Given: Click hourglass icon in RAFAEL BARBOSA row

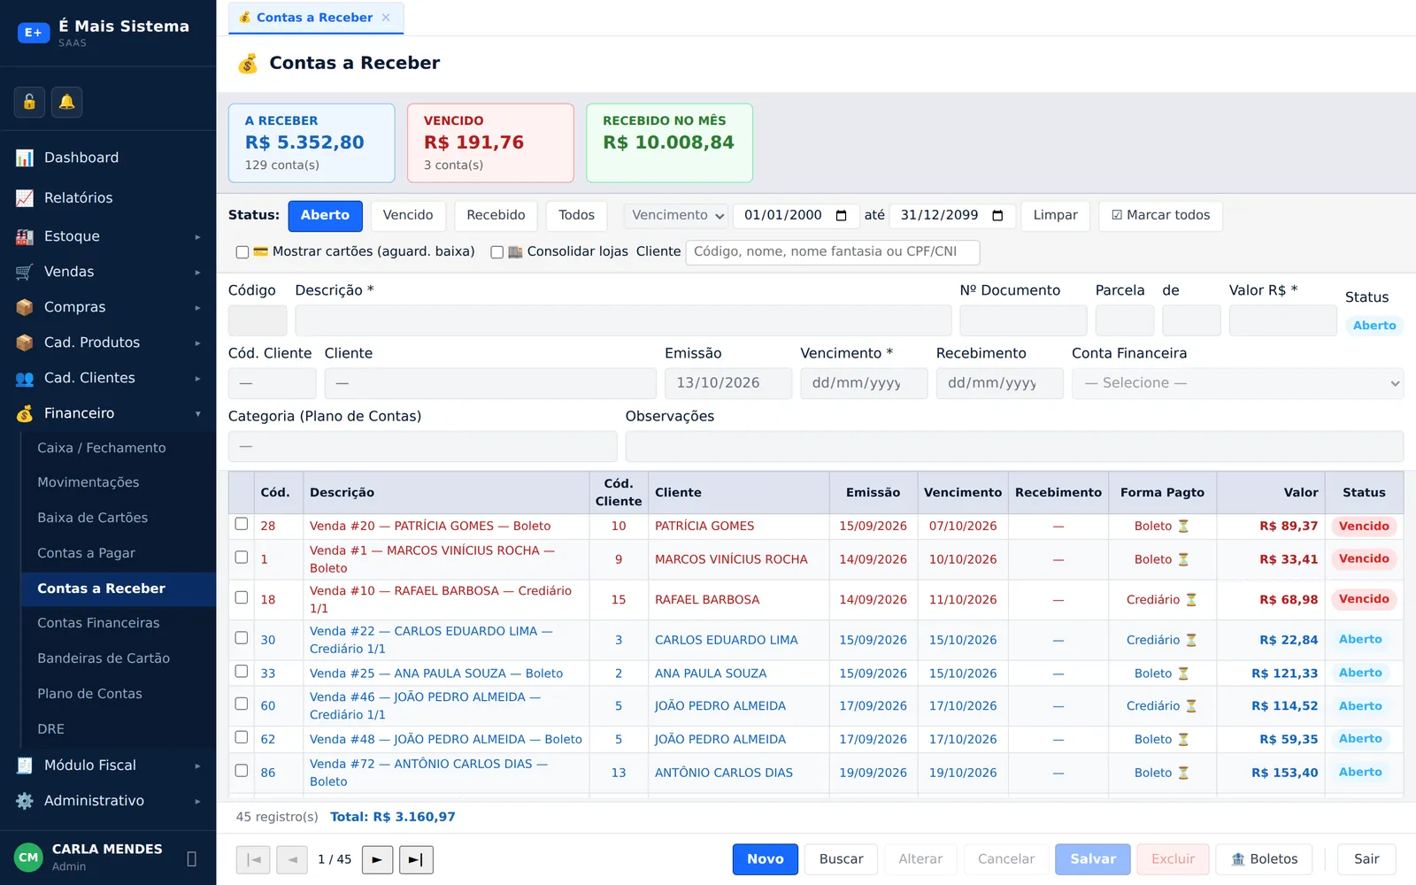Looking at the screenshot, I should click(1191, 600).
